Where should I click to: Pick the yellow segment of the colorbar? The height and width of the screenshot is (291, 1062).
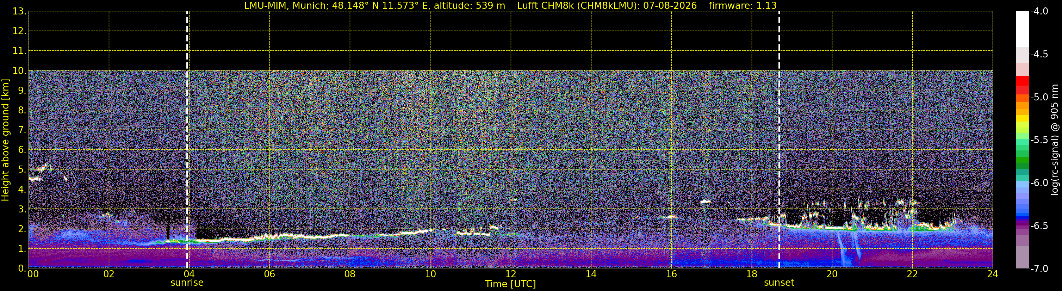coord(1023,119)
